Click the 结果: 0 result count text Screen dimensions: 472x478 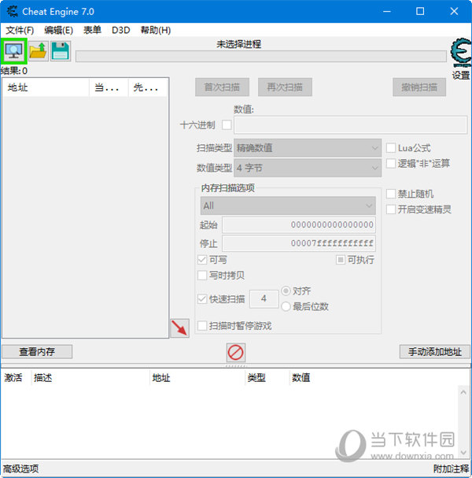(x=14, y=71)
